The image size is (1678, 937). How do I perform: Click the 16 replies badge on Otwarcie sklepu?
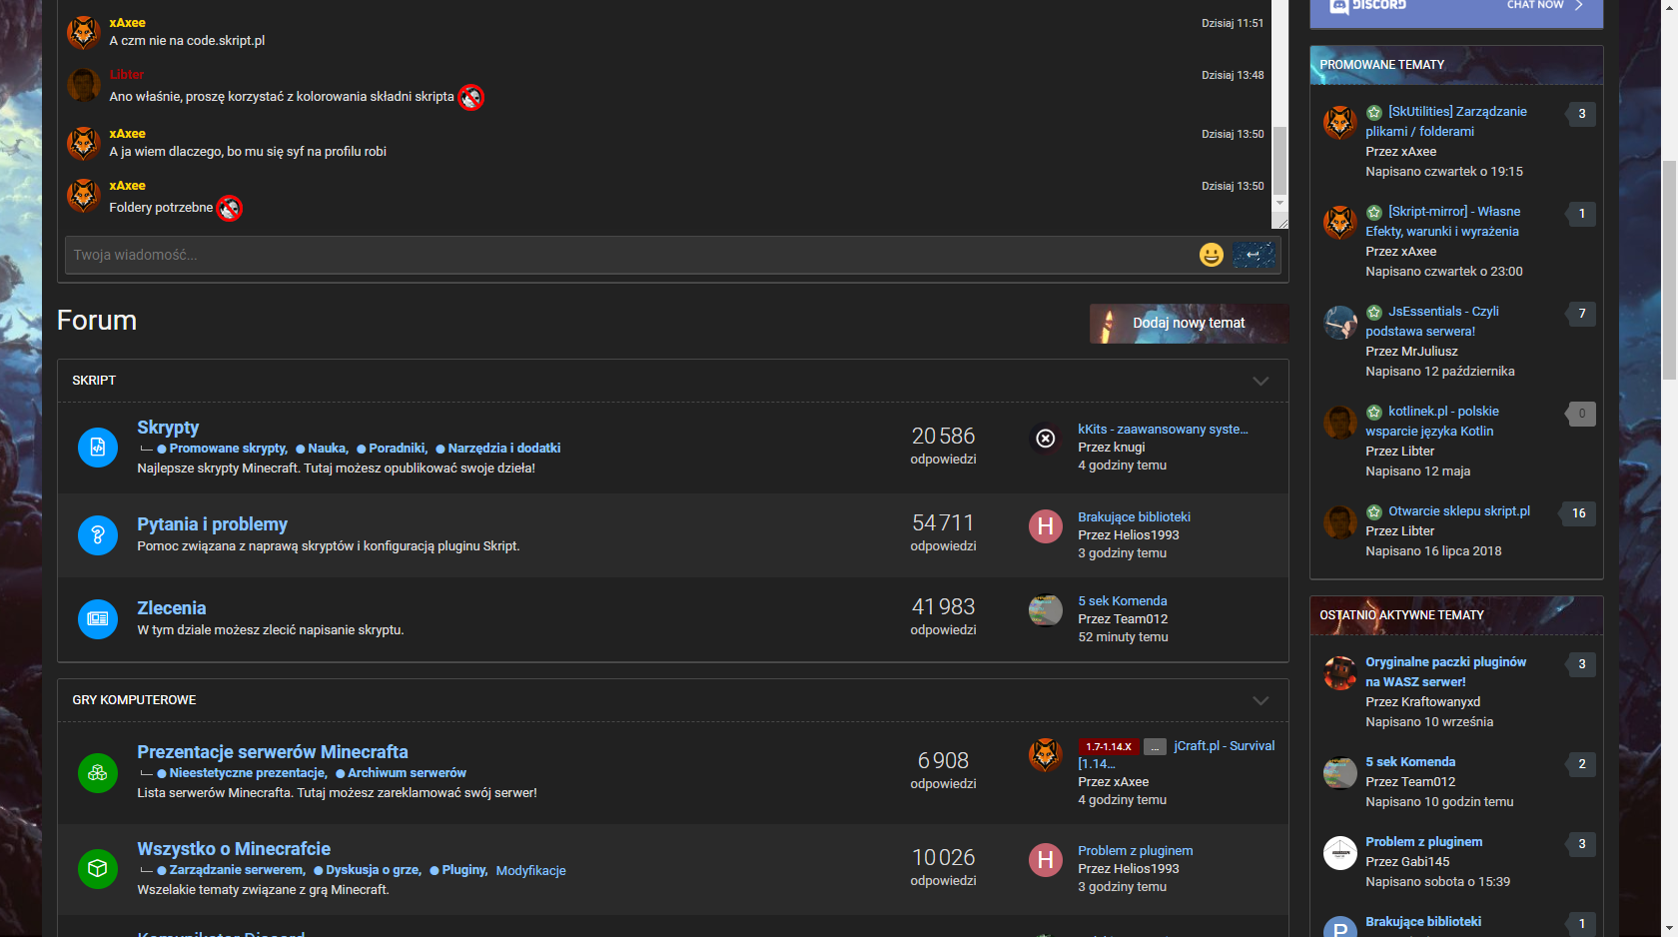tap(1579, 513)
